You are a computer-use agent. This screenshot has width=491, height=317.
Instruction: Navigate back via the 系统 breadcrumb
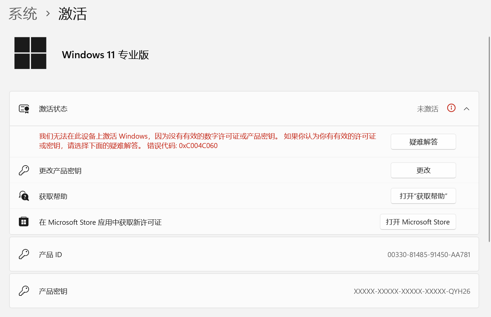click(22, 13)
